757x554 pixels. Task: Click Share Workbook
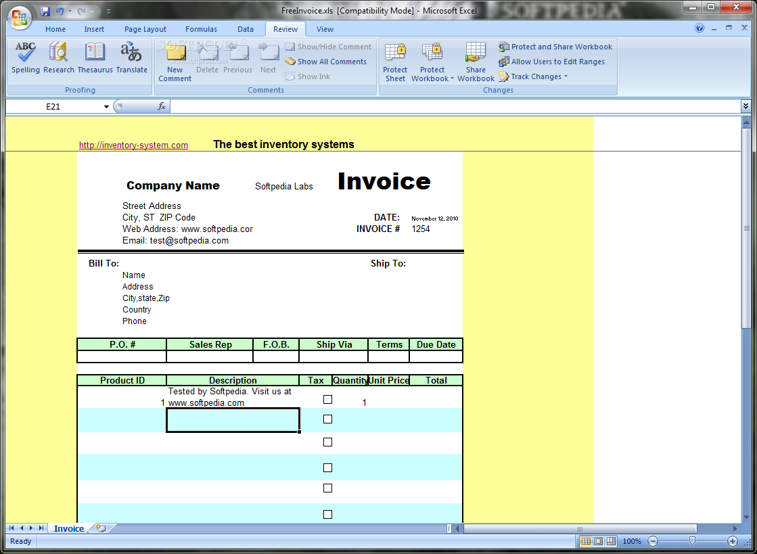476,62
